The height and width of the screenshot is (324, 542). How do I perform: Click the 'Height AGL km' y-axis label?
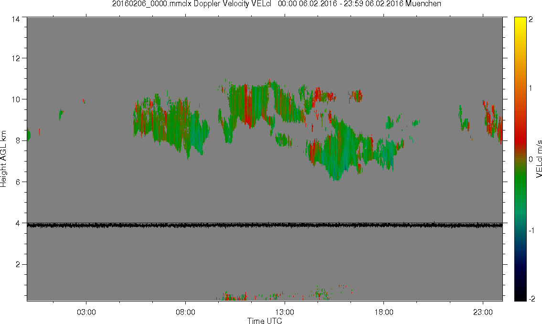pyautogui.click(x=3, y=159)
